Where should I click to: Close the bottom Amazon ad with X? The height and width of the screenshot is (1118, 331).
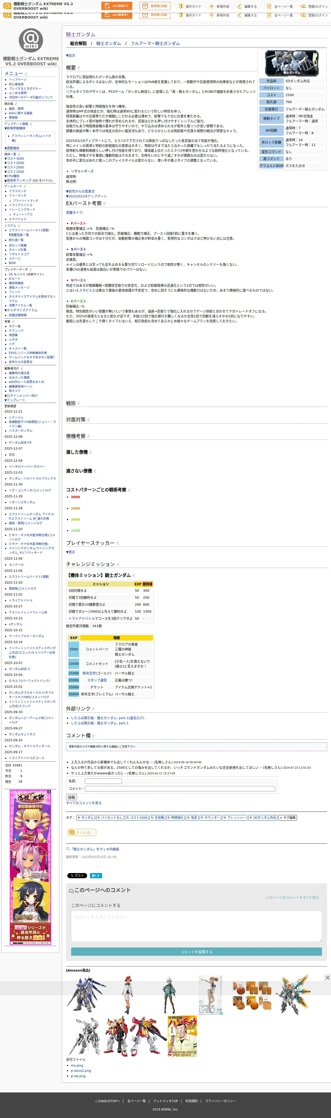click(328, 977)
